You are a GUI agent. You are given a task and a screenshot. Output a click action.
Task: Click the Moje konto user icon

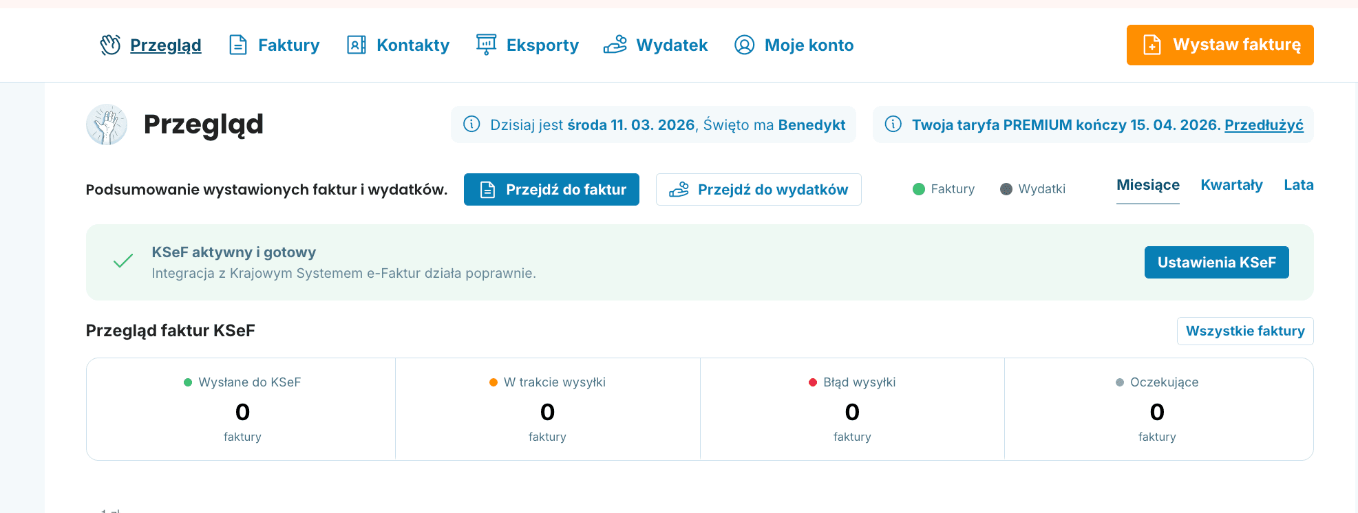pyautogui.click(x=744, y=45)
